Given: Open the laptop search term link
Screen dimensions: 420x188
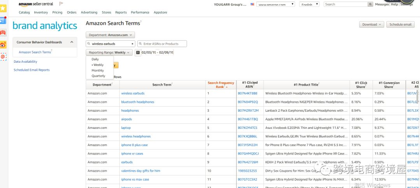Looking at the screenshot, I should tap(126, 128).
